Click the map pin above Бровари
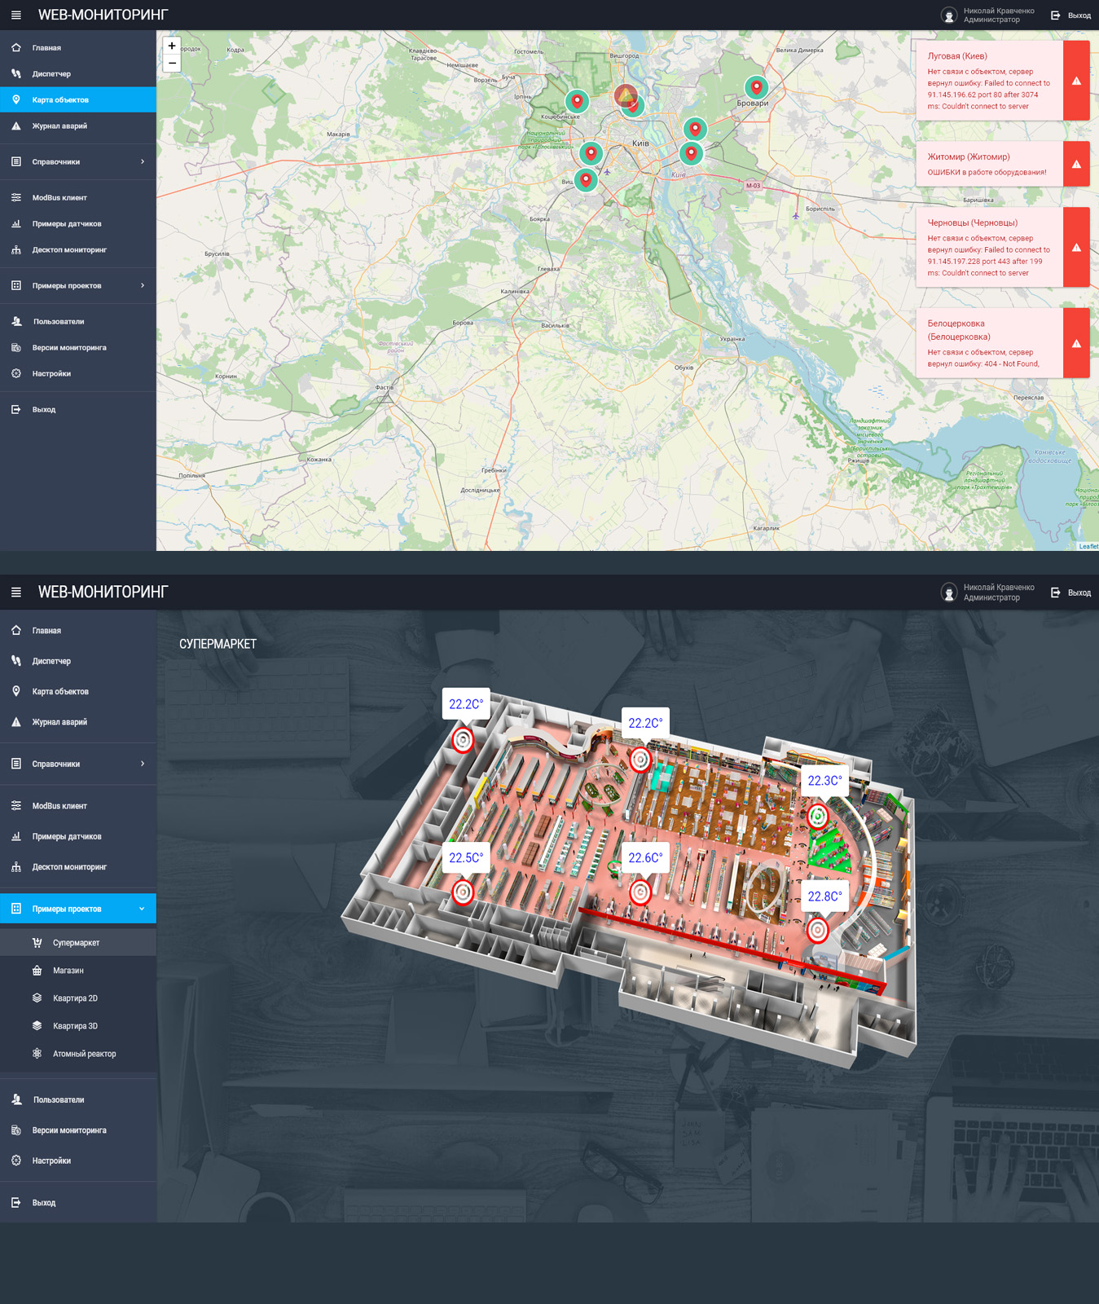 [756, 86]
